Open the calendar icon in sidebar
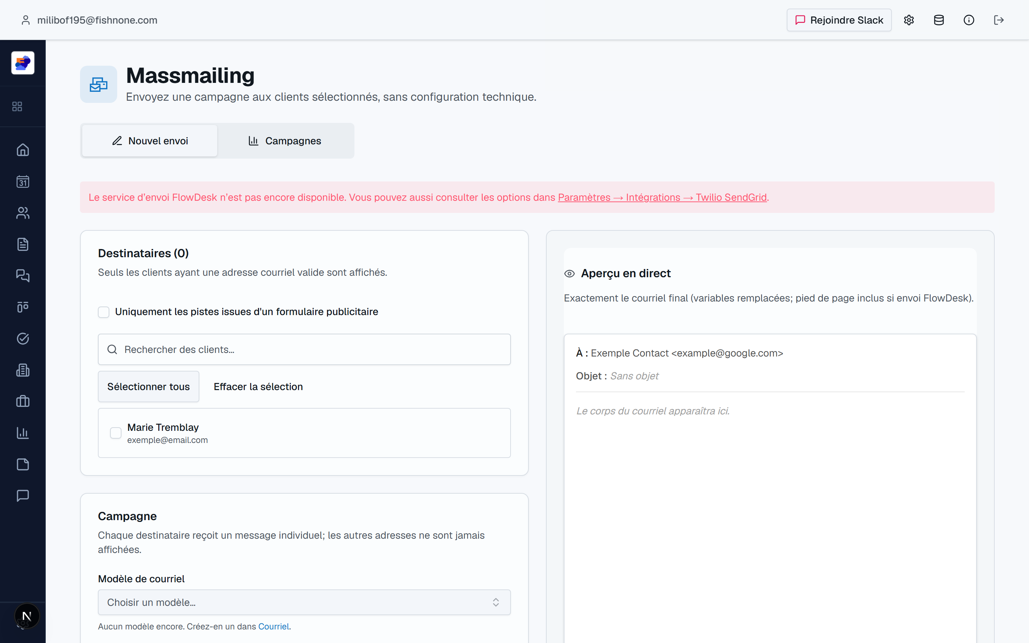 point(23,181)
